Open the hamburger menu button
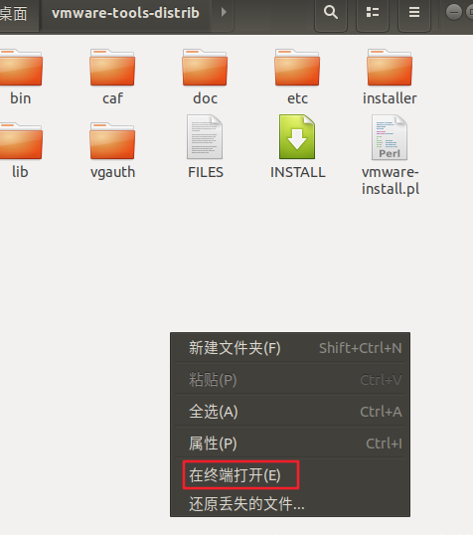The height and width of the screenshot is (535, 473). [414, 14]
